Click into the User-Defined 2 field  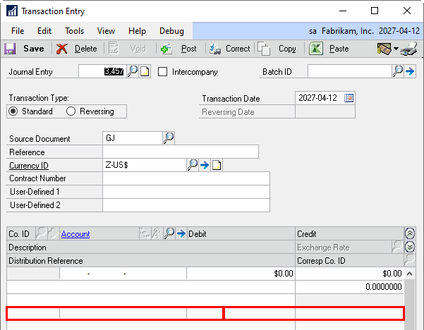tap(186, 205)
